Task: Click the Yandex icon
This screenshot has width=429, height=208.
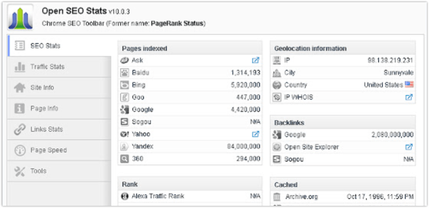Action: (x=125, y=147)
